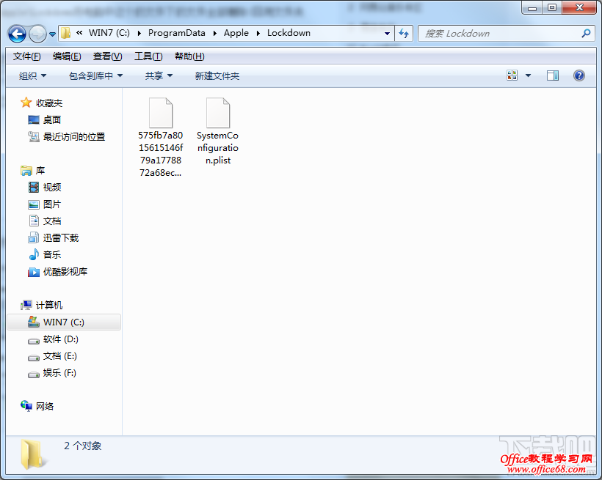Open the 查看(V) menu
The height and width of the screenshot is (480, 602).
coord(107,56)
